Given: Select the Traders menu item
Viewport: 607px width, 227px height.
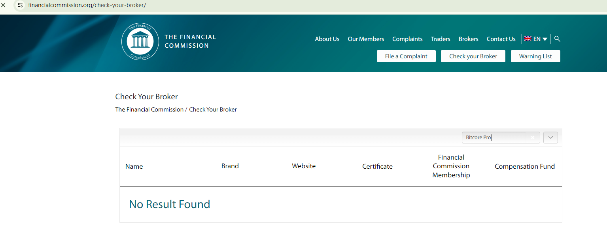Looking at the screenshot, I should [441, 39].
